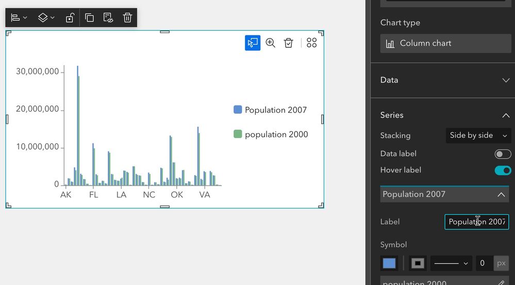Click the px unit selector
This screenshot has width=515, height=285.
(501, 263)
